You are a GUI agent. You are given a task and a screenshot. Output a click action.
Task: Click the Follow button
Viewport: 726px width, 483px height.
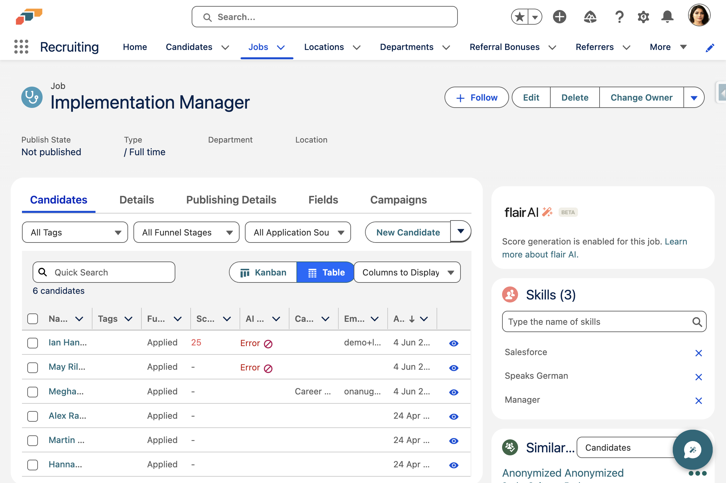coord(476,98)
